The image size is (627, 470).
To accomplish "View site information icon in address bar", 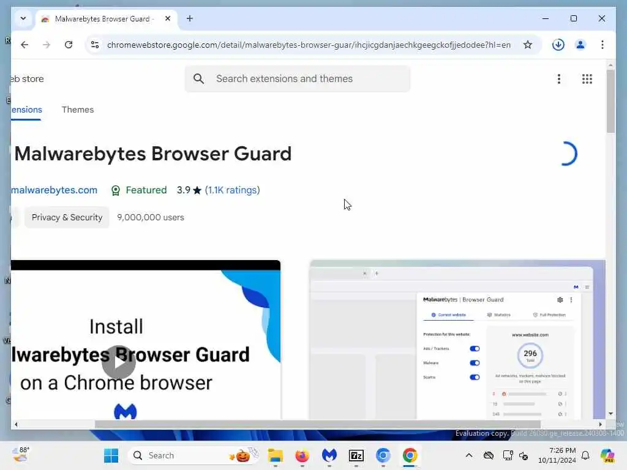I will pos(95,45).
